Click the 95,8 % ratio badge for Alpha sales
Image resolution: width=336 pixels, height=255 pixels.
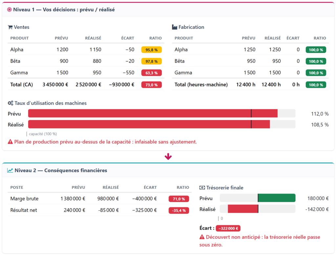pos(152,50)
